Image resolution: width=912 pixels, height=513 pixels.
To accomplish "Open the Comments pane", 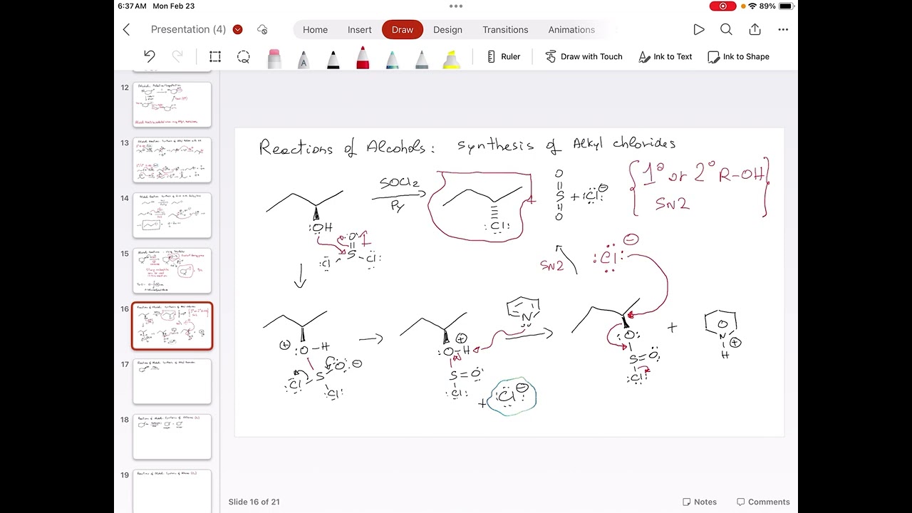I will [763, 502].
